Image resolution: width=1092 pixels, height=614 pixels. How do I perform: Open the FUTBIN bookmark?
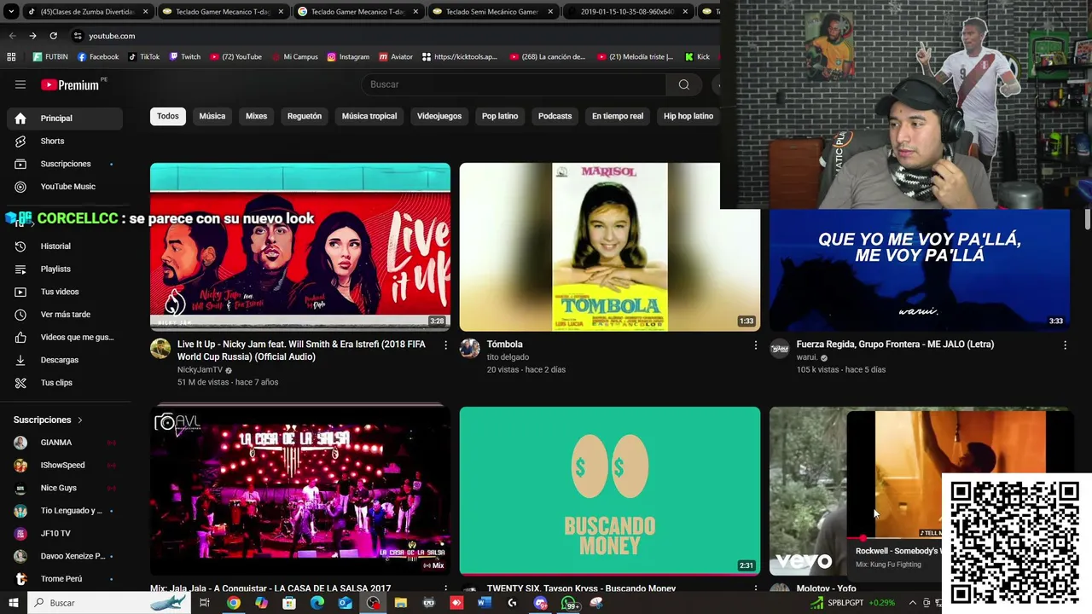click(50, 57)
